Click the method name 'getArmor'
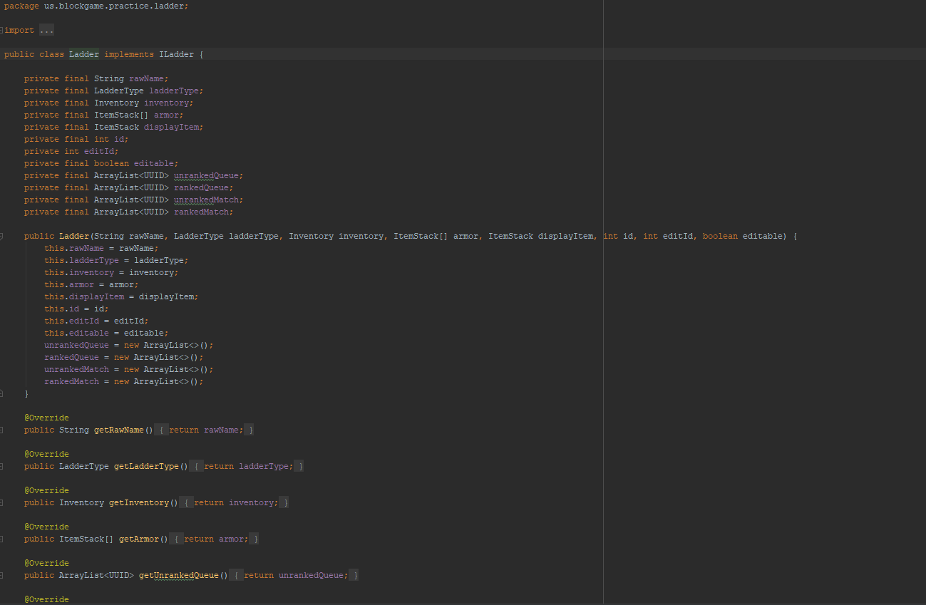The height and width of the screenshot is (605, 926). pos(139,539)
